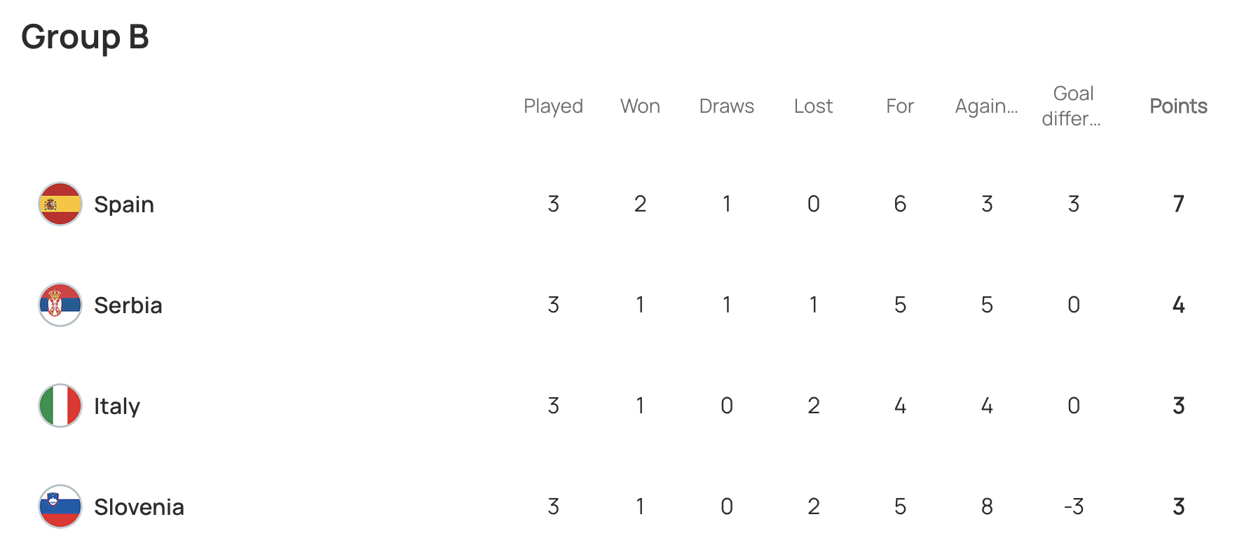Click the Italy flag icon
The height and width of the screenshot is (552, 1242).
pyautogui.click(x=60, y=406)
